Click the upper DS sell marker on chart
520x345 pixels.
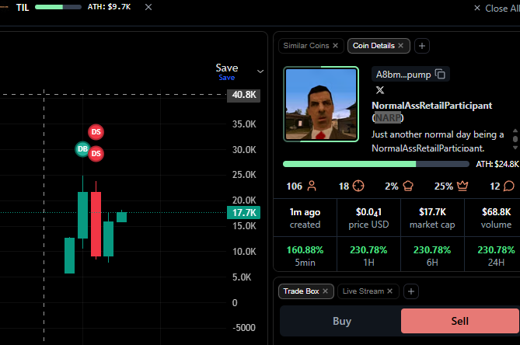tap(96, 132)
